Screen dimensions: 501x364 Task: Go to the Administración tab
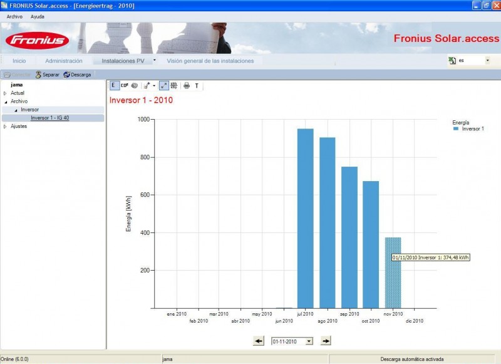pyautogui.click(x=64, y=61)
